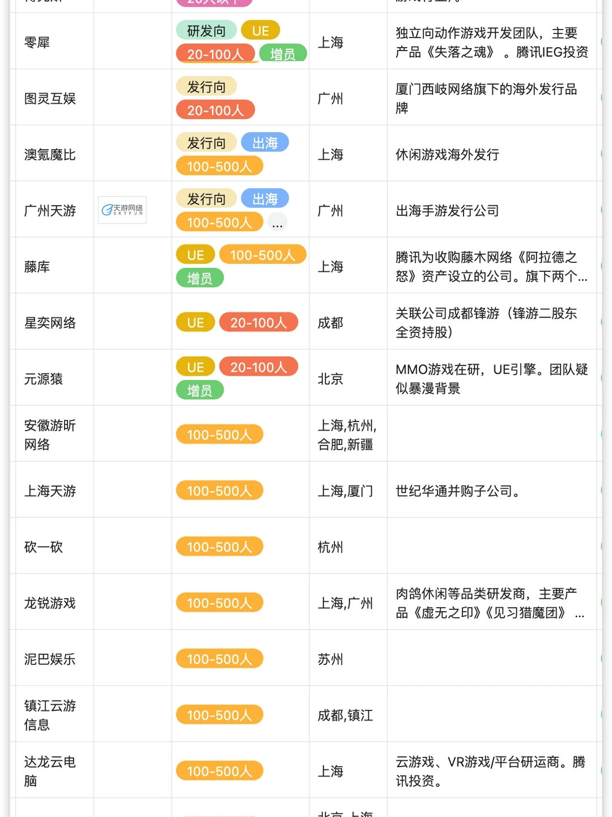The width and height of the screenshot is (612, 817).
Task: Click the 100-500人 tag in 泥巴娱乐 row
Action: tap(219, 659)
